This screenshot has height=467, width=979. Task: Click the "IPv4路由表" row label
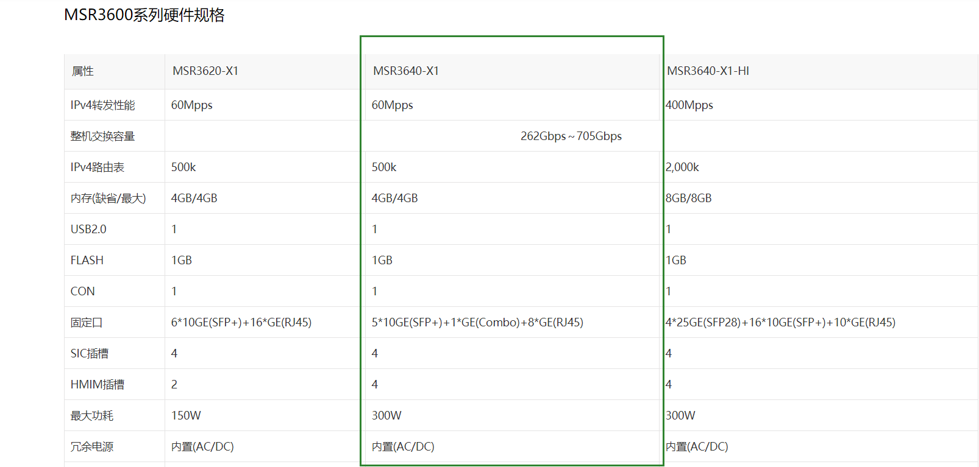pos(98,167)
